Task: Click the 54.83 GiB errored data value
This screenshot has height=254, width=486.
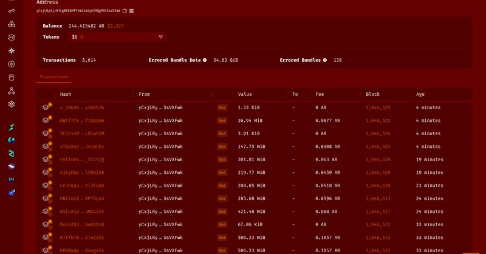Action: [225, 60]
